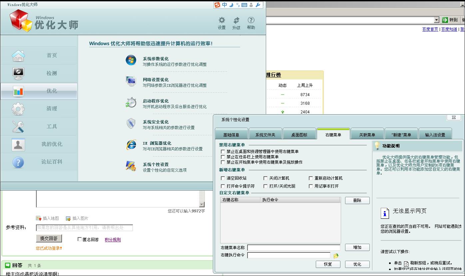Screen dimensions: 465x276
Task: Click the 启动程序优化 stopwatch icon
Action: click(131, 102)
